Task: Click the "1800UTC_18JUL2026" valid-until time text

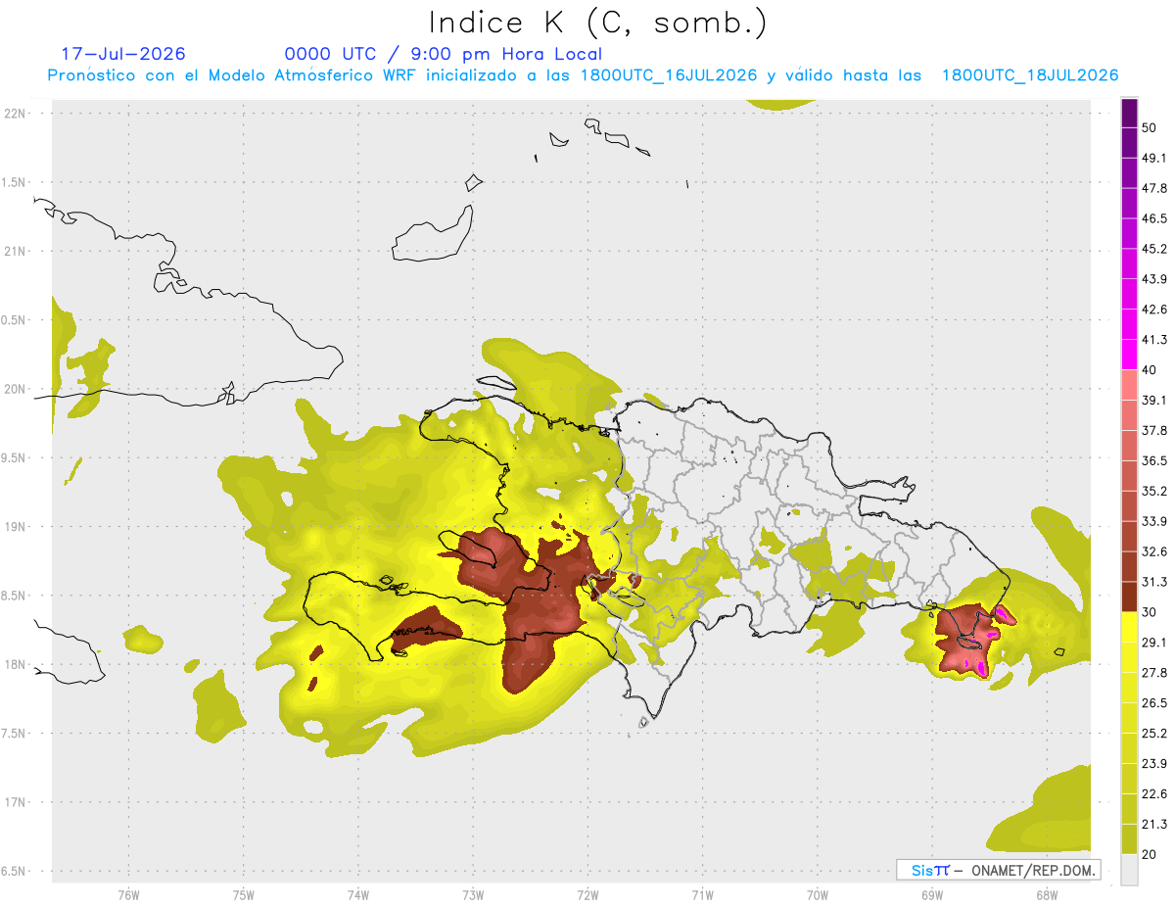Action: (x=1030, y=75)
